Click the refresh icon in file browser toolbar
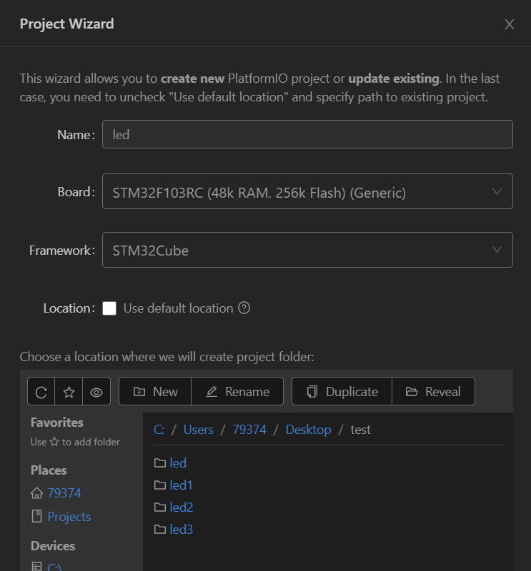 coord(41,391)
